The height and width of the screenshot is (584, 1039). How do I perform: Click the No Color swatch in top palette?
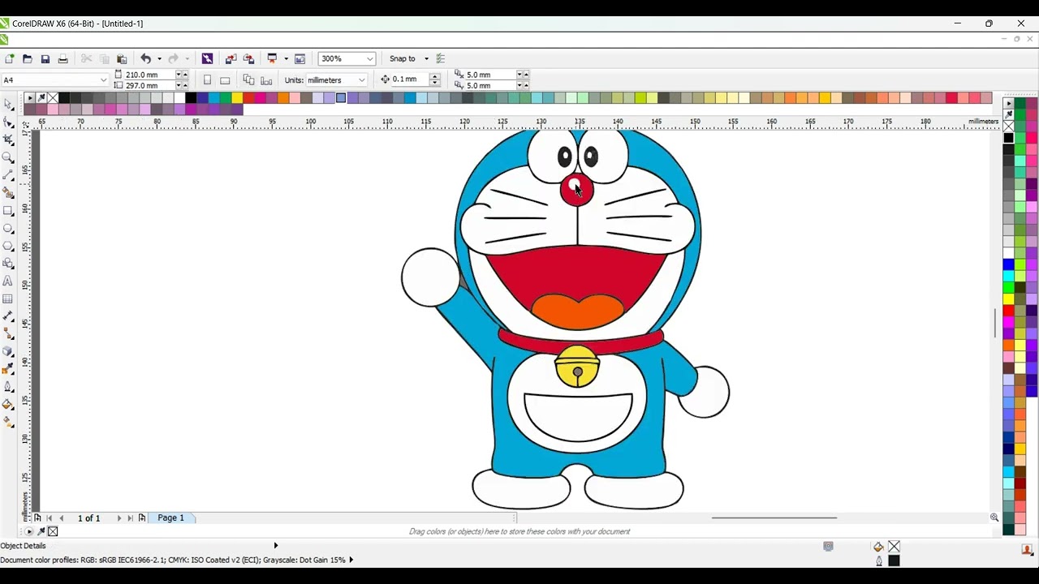point(53,98)
